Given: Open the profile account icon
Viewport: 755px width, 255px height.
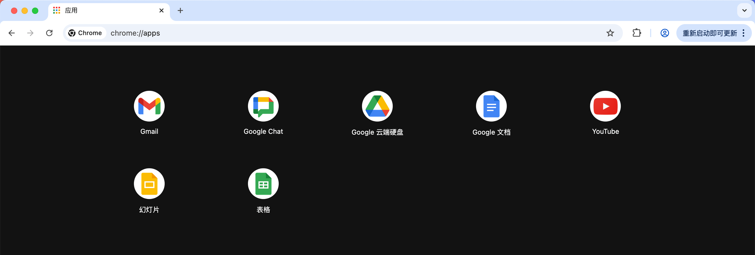Looking at the screenshot, I should [665, 33].
